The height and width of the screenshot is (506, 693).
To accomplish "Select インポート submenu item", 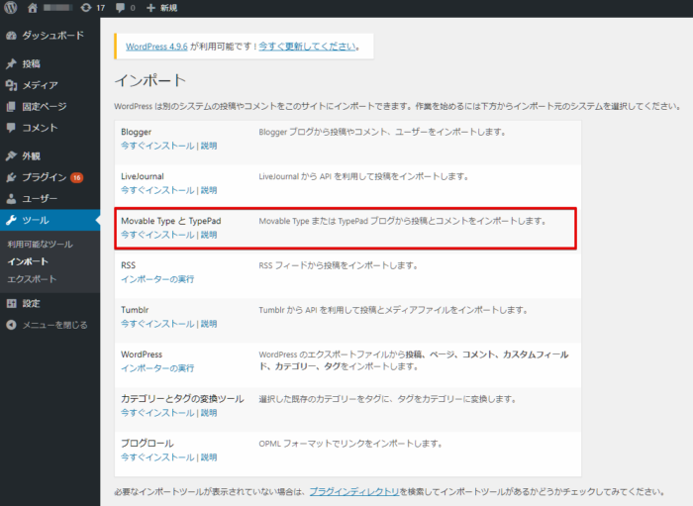I will [x=28, y=261].
